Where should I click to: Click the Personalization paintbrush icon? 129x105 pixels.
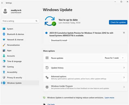(x=4, y=45)
